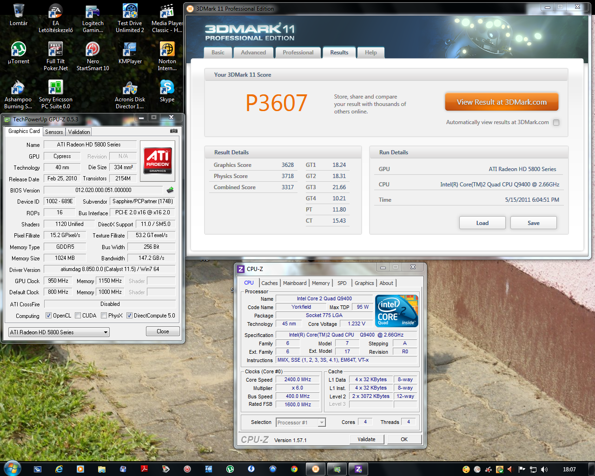This screenshot has height=476, width=595.
Task: Open the Mainboard tab in CPU-Z
Action: pyautogui.click(x=295, y=283)
